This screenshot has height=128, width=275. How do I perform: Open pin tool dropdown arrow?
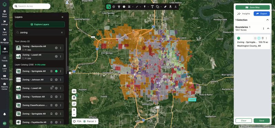[148, 7]
